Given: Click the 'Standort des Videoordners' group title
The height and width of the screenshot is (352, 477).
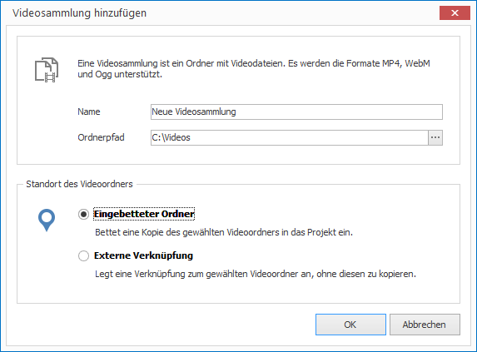Looking at the screenshot, I should [79, 184].
